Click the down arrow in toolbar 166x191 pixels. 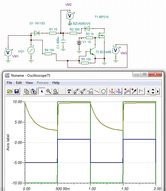(x=153, y=93)
